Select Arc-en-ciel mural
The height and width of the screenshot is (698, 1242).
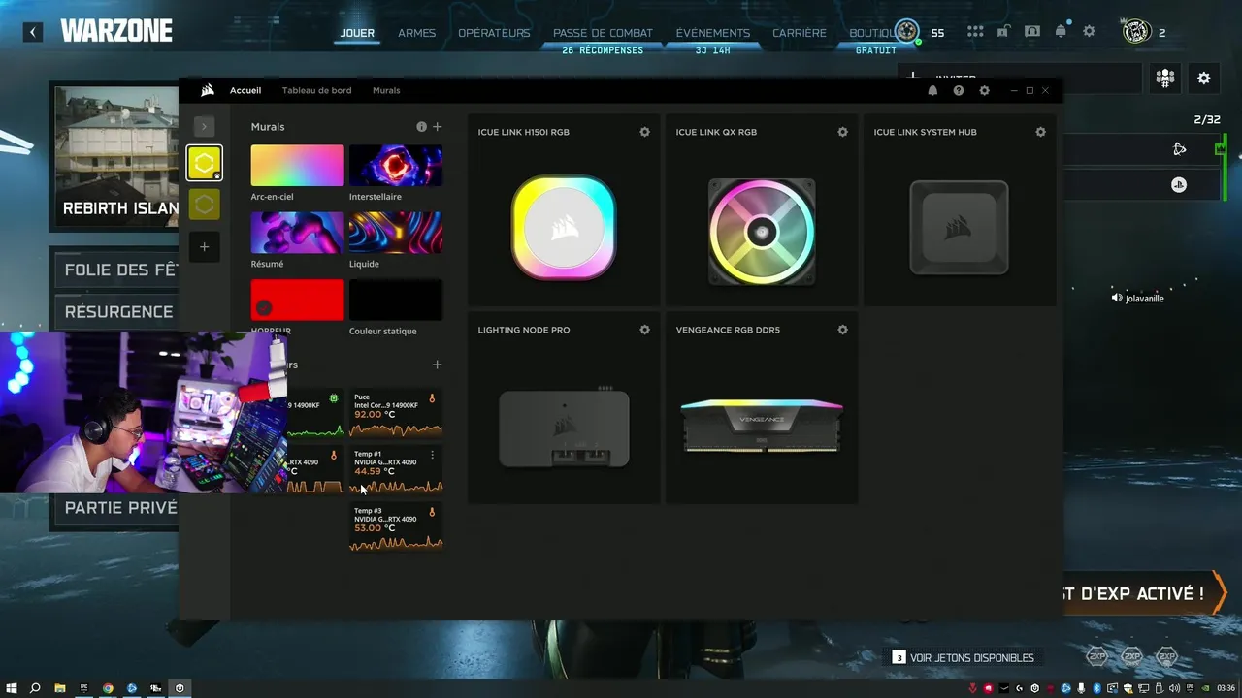(x=297, y=166)
